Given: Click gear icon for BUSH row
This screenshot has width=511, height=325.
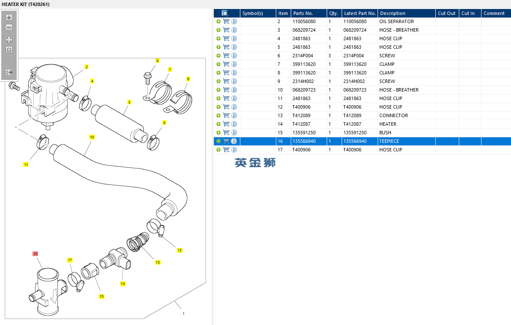Looking at the screenshot, I should pos(219,133).
